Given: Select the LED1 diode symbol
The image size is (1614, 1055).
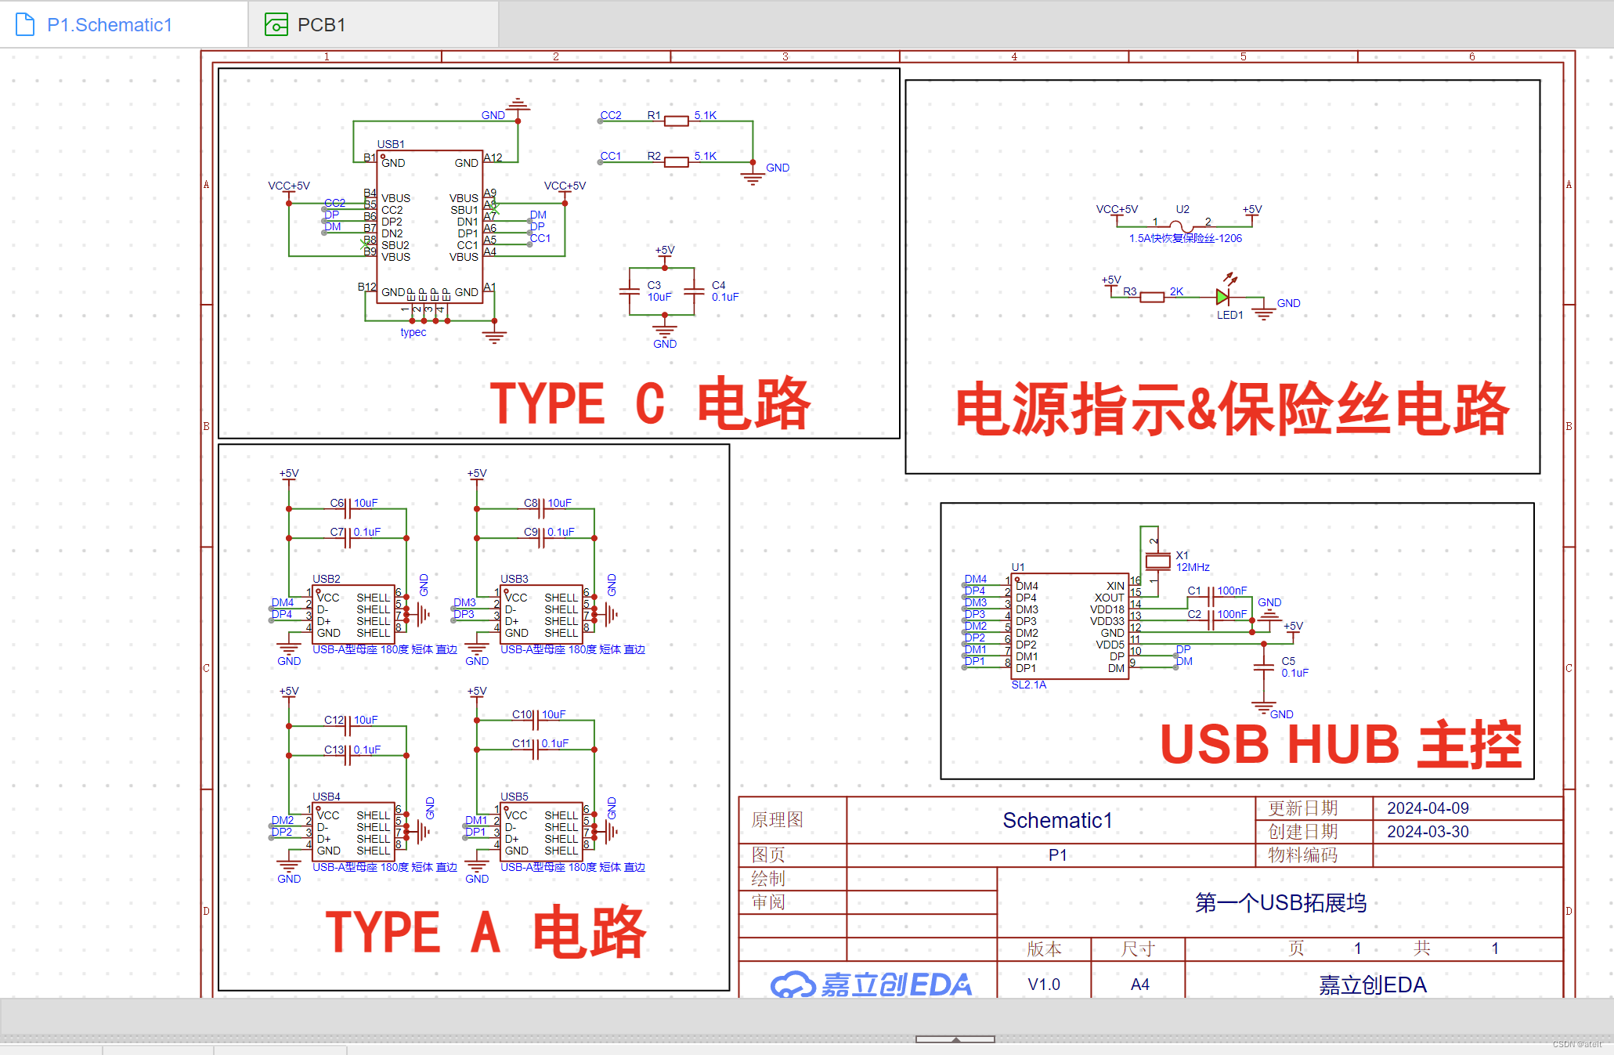Looking at the screenshot, I should [x=1223, y=298].
